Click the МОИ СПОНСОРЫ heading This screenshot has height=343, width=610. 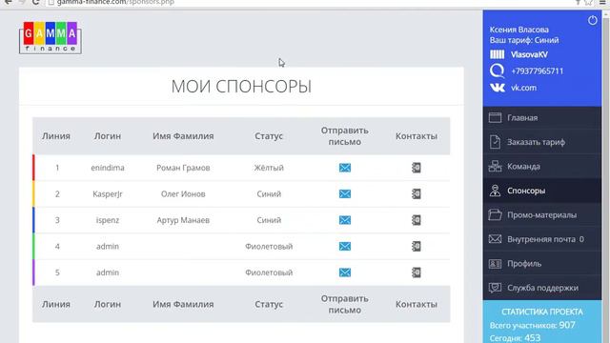coord(241,87)
